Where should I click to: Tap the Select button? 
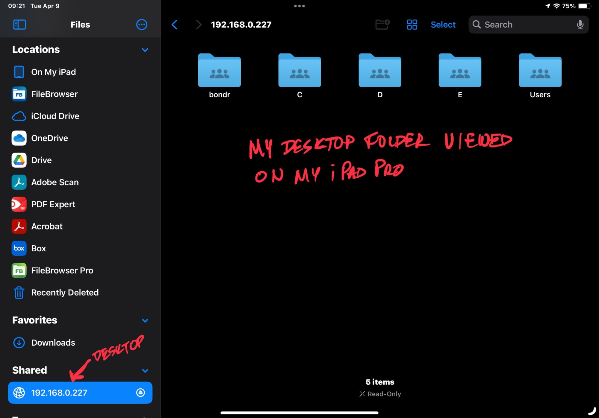click(443, 25)
